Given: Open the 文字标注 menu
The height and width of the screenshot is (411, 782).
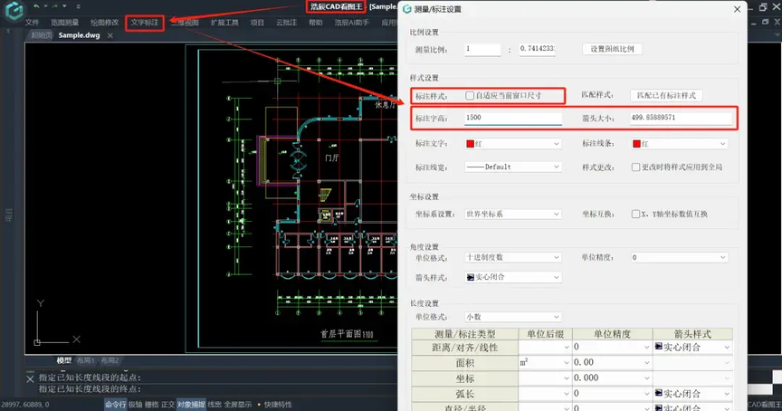Looking at the screenshot, I should coord(145,23).
